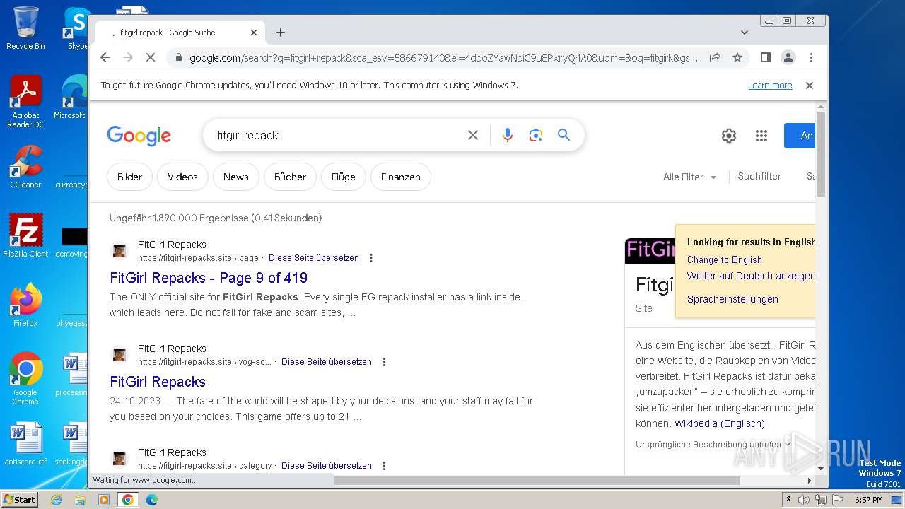
Task: Click the site lock icon
Action: [x=179, y=57]
